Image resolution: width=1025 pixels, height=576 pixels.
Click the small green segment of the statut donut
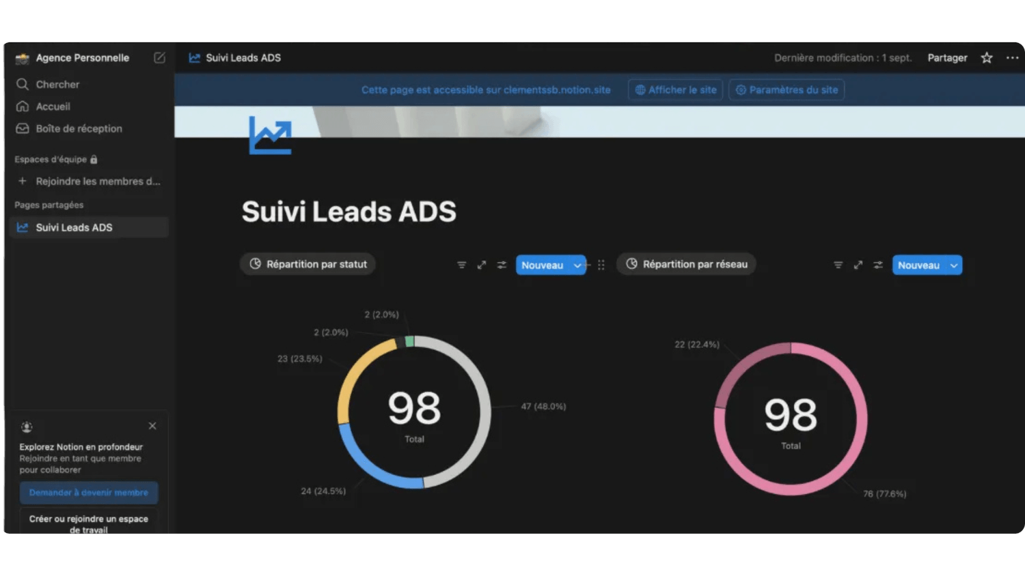(x=409, y=341)
